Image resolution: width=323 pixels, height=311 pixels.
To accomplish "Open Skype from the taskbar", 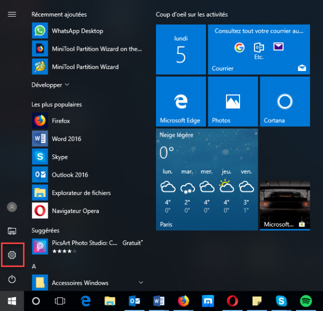I will coord(282,301).
